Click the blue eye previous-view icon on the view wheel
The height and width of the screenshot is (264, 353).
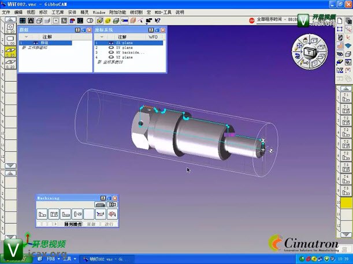pos(298,56)
